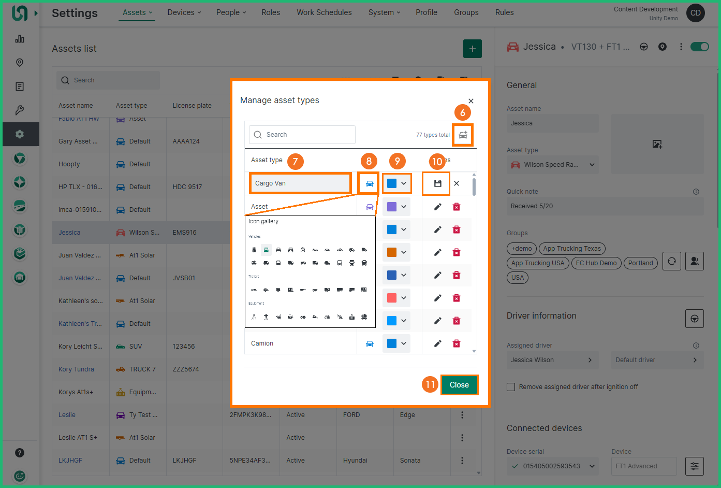Screen dimensions: 721x488
Task: Click the blue color swatch for Camion
Action: tap(392, 343)
